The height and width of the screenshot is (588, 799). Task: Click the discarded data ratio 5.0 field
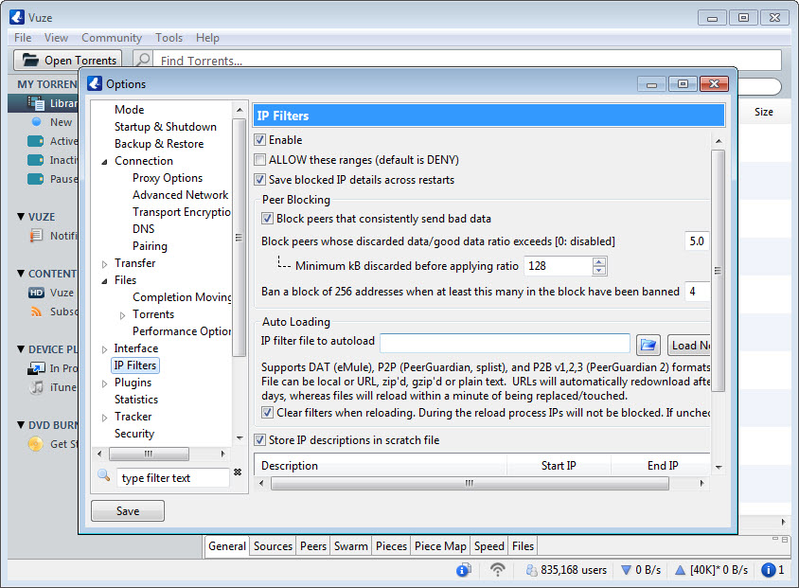click(697, 241)
